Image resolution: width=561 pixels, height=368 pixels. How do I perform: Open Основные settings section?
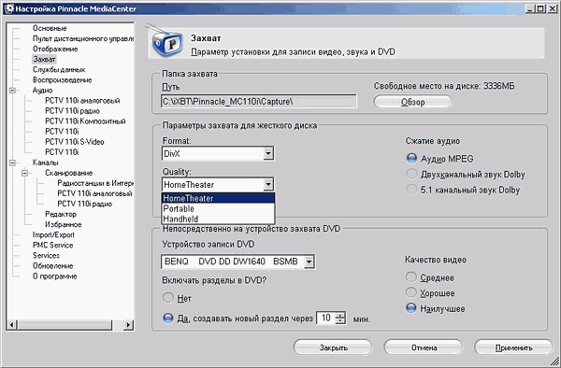(50, 28)
